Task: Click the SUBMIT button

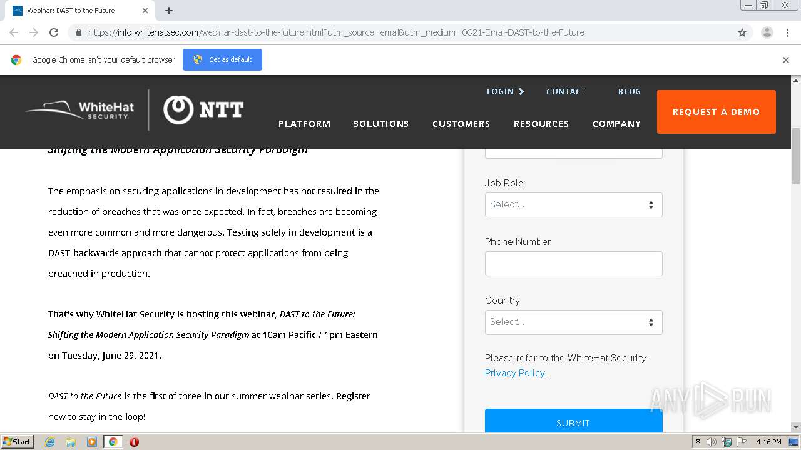Action: pos(573,421)
